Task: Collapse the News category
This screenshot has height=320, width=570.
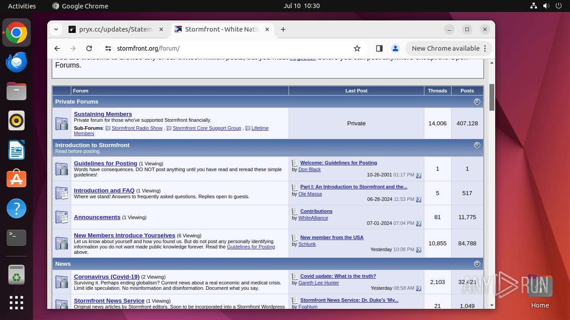Action: (x=477, y=264)
